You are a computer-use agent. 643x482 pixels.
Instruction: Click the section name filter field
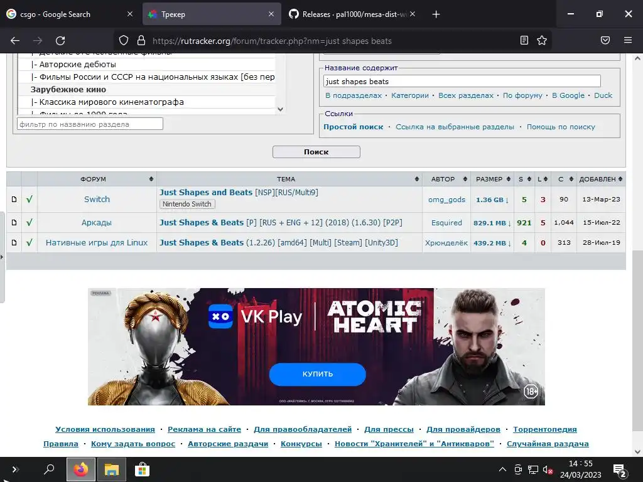click(90, 124)
